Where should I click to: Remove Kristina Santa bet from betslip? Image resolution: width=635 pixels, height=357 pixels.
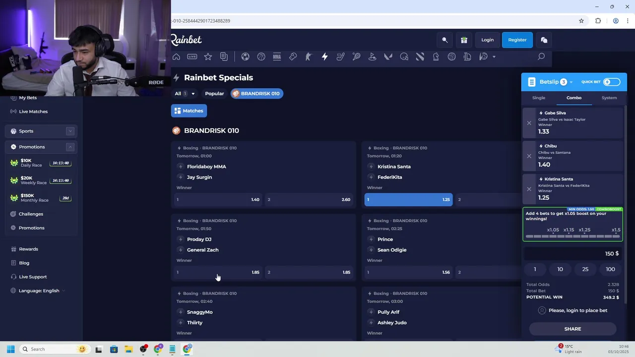[x=529, y=189]
